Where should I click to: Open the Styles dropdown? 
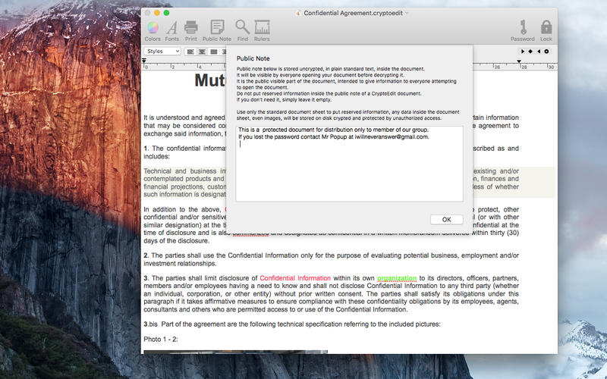[162, 52]
